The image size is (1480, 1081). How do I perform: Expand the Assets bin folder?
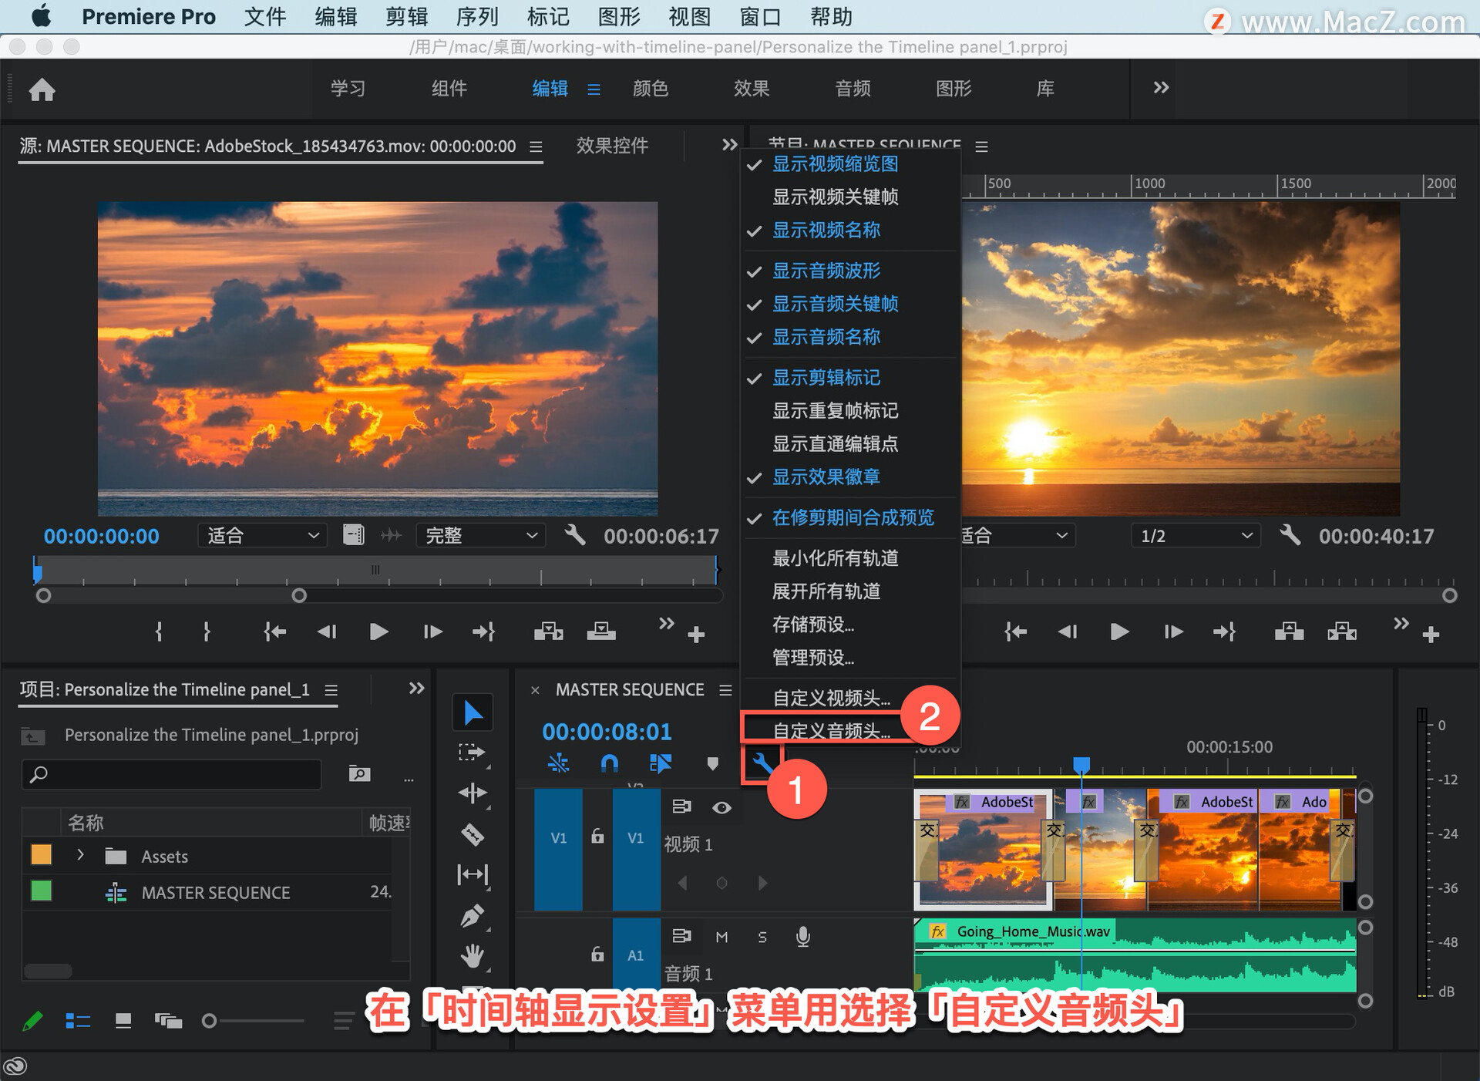[x=80, y=855]
